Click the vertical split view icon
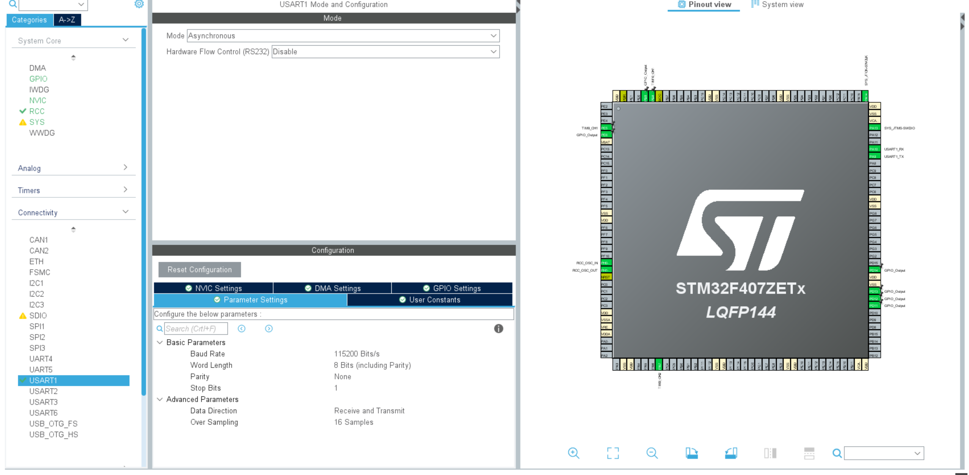Viewport: 969px width, 475px height. [770, 453]
